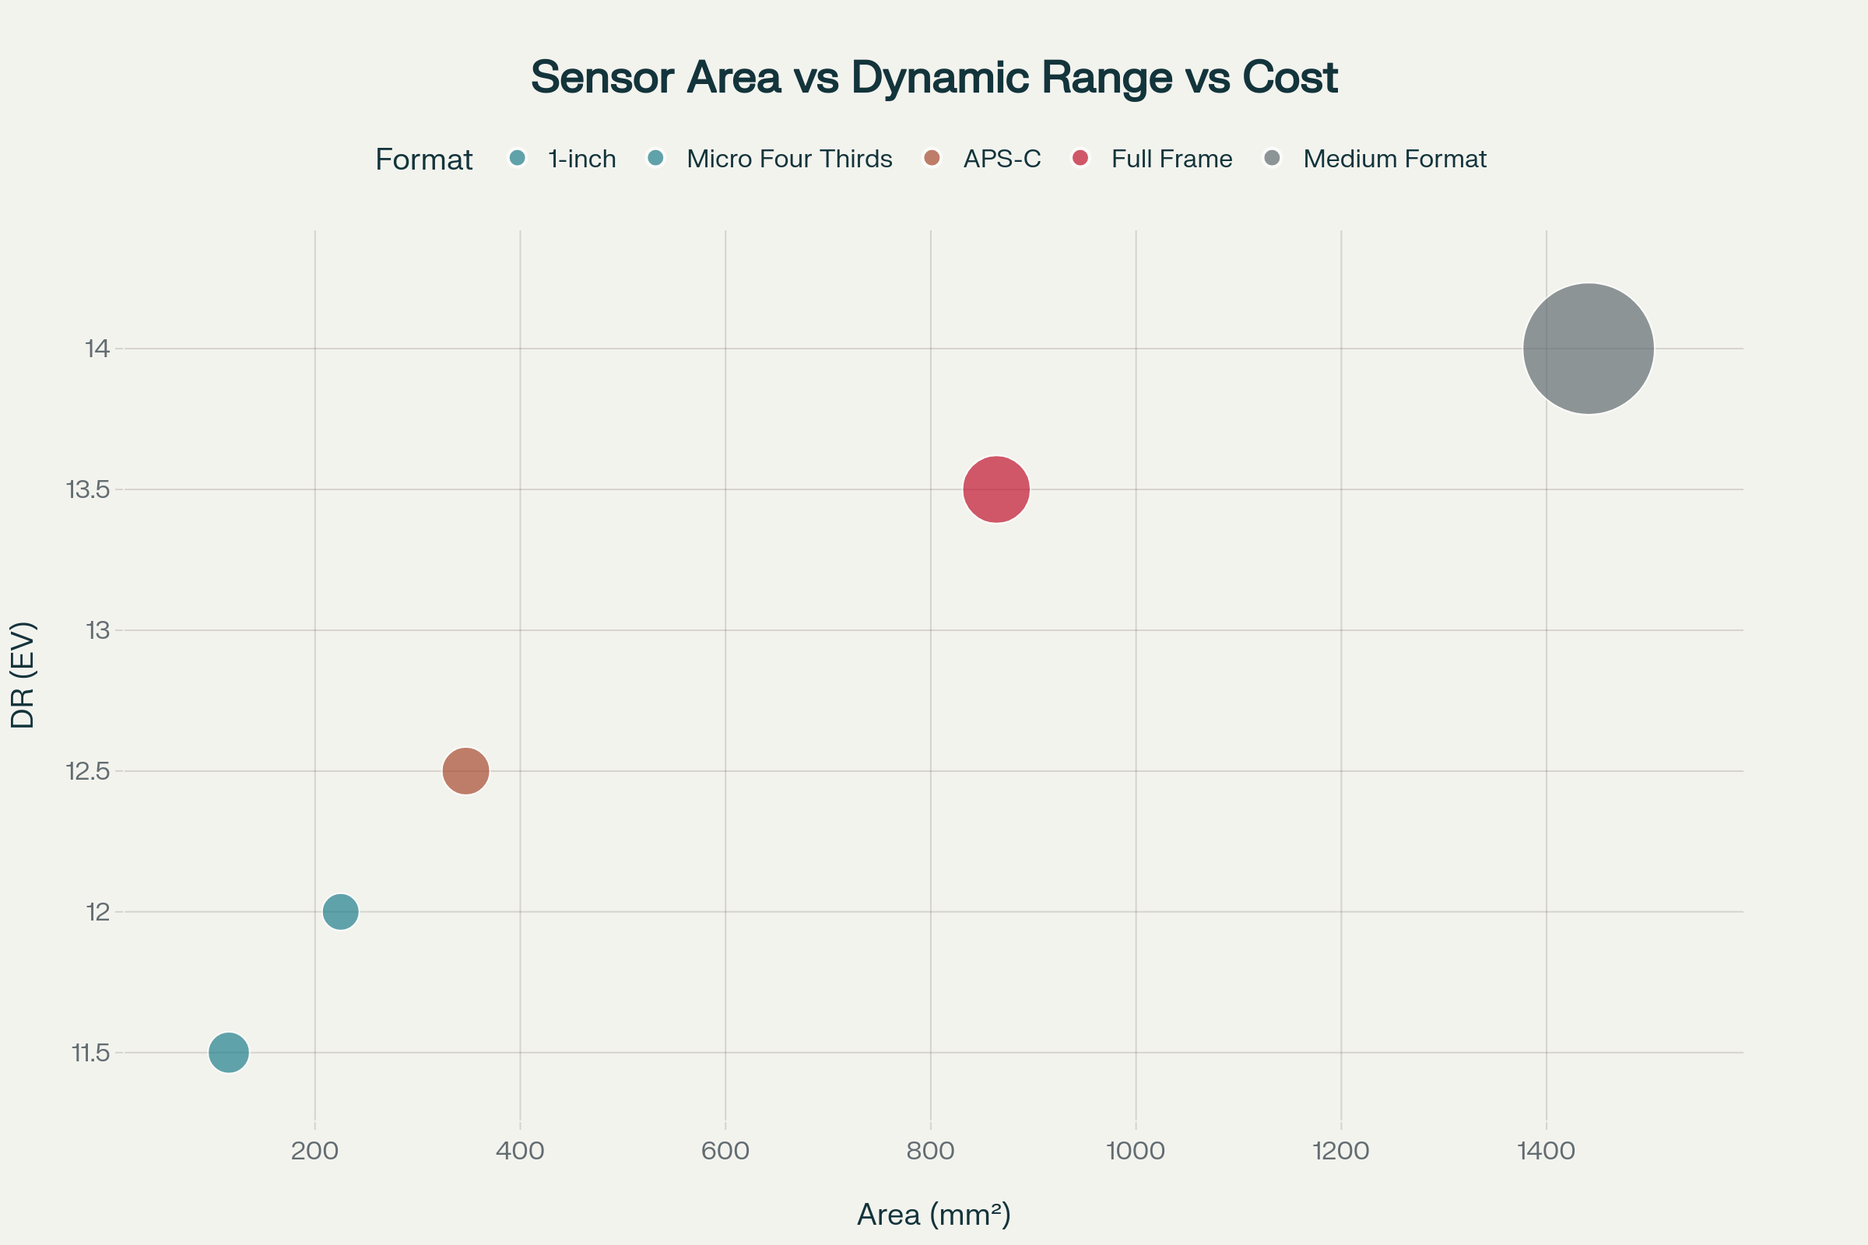
Task: Hide the 1-inch series via legend
Action: pos(517,159)
